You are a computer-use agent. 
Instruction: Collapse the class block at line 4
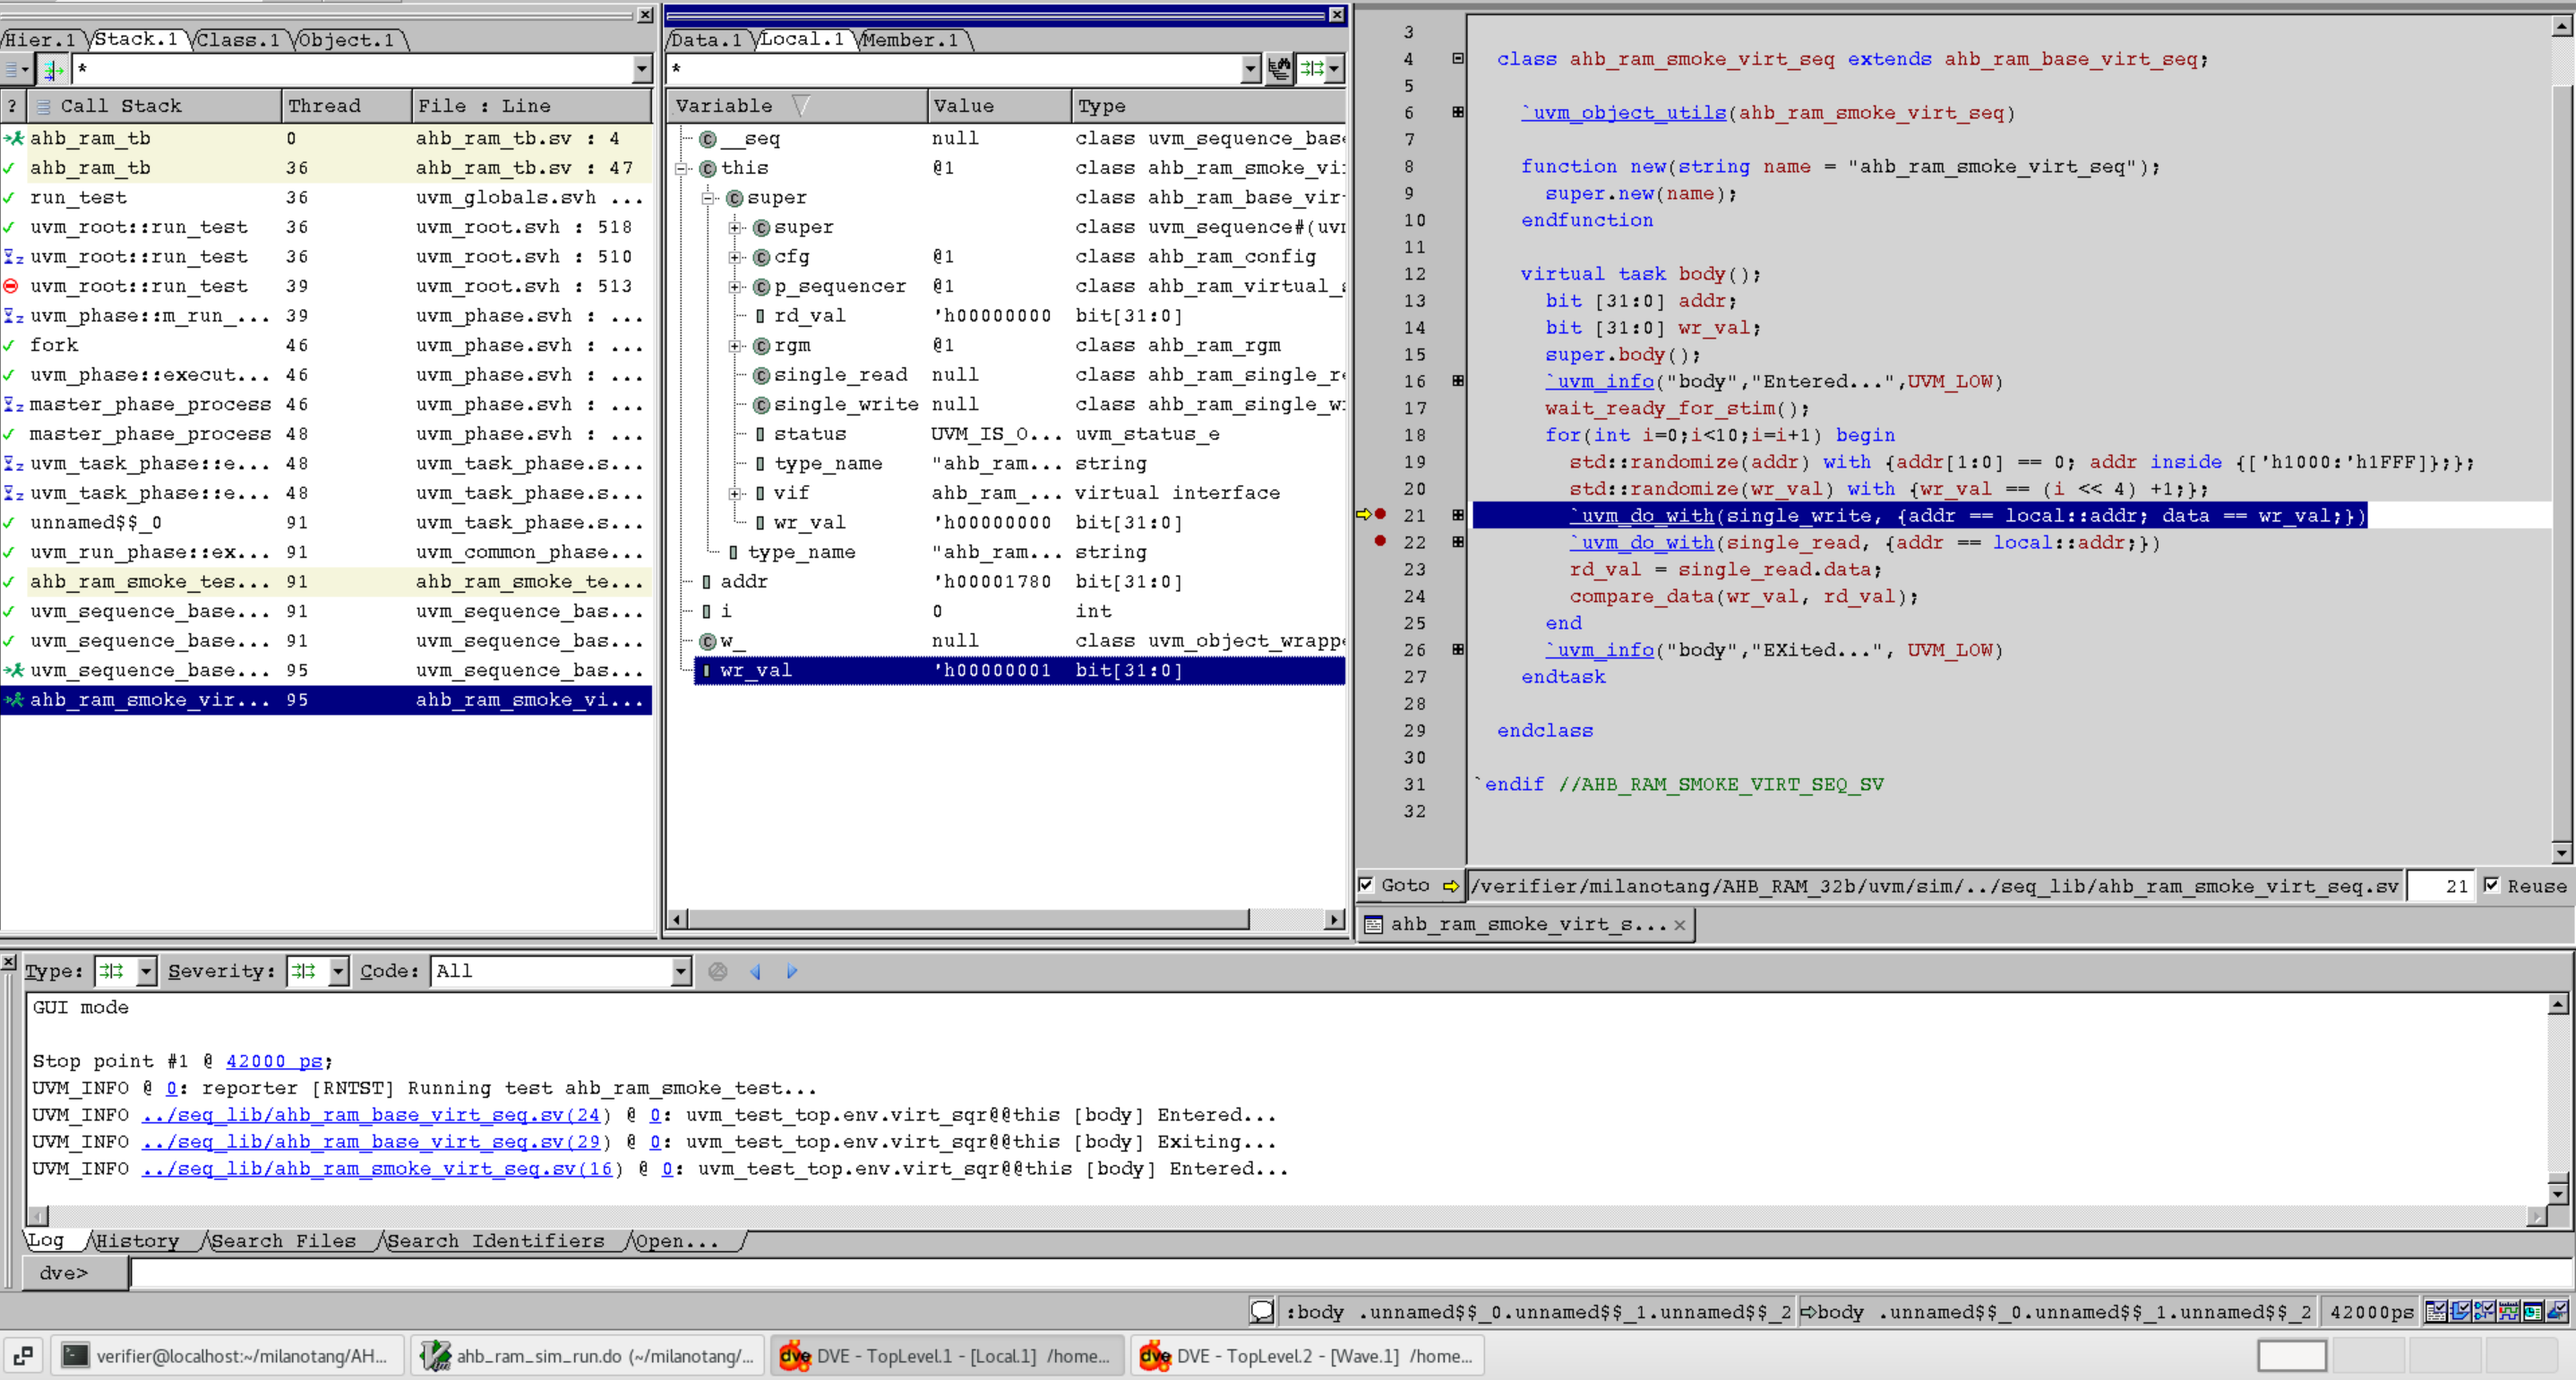click(x=1458, y=59)
